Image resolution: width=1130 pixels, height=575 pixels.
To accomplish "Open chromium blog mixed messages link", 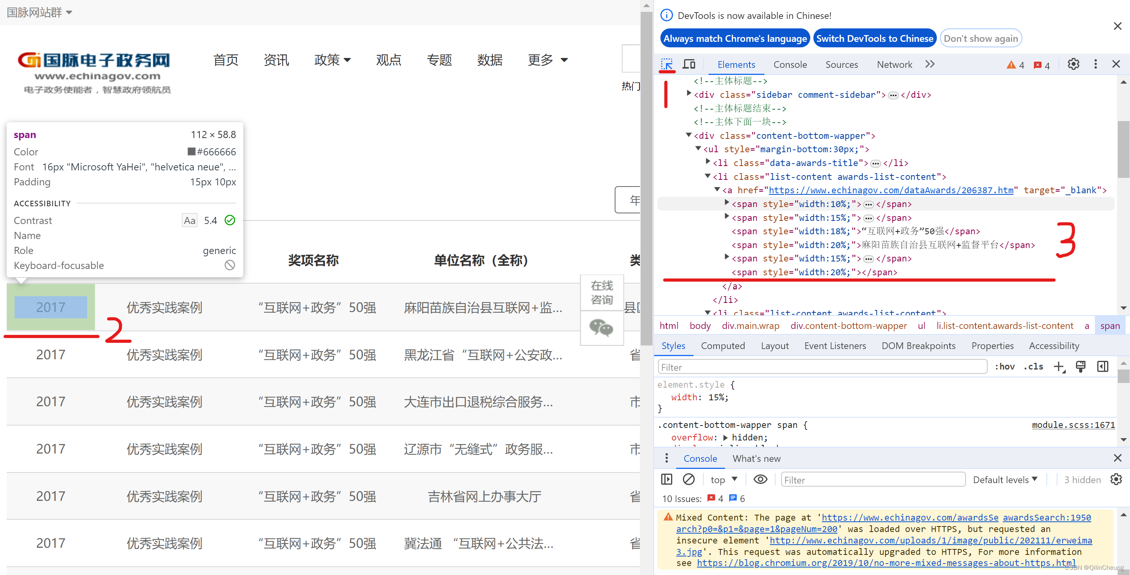I will (886, 563).
